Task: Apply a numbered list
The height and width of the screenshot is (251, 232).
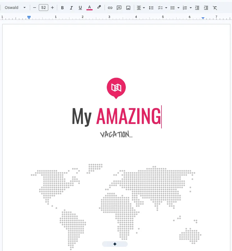Action: [x=185, y=8]
